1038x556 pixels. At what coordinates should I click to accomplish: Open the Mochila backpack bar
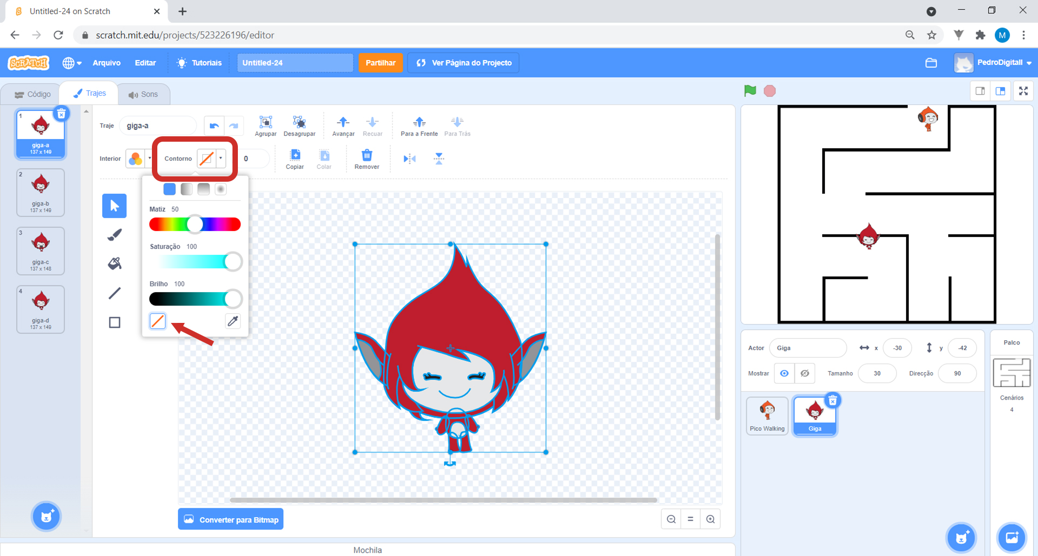click(368, 550)
